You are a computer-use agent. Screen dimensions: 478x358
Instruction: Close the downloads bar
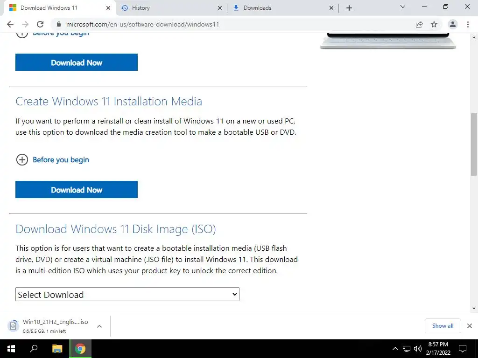(x=470, y=326)
